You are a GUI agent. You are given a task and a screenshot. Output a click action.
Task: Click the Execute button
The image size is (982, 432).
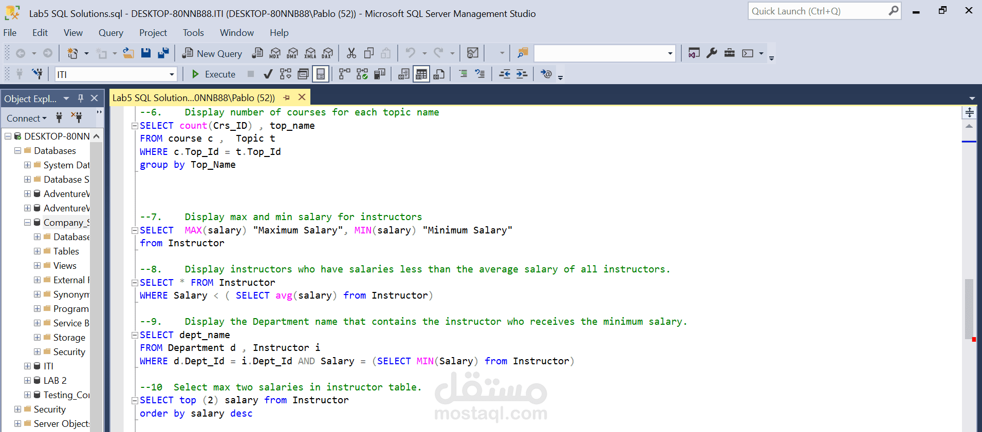point(213,74)
